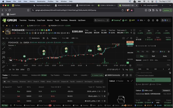Screen dimensions: 173x108
Task: Toggle the Multicharts checkbox
Action: [x=30, y=38]
